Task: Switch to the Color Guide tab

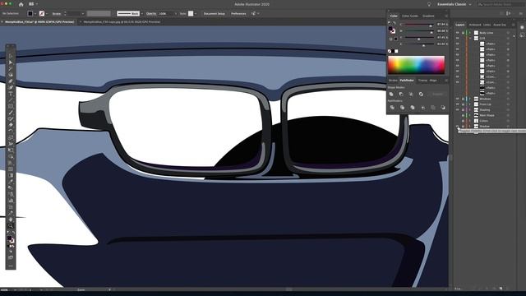Action: pos(409,16)
